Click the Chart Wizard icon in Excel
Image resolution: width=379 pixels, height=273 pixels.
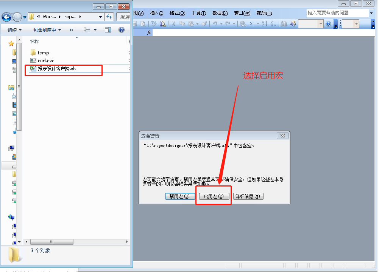pos(284,24)
